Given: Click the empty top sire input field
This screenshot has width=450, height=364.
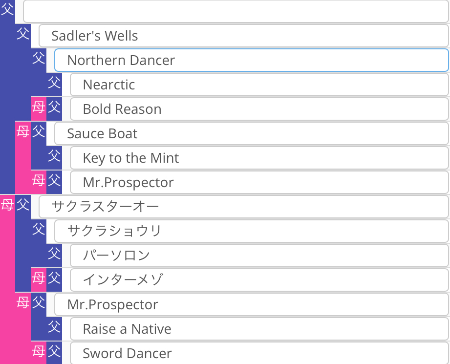Looking at the screenshot, I should 236,11.
